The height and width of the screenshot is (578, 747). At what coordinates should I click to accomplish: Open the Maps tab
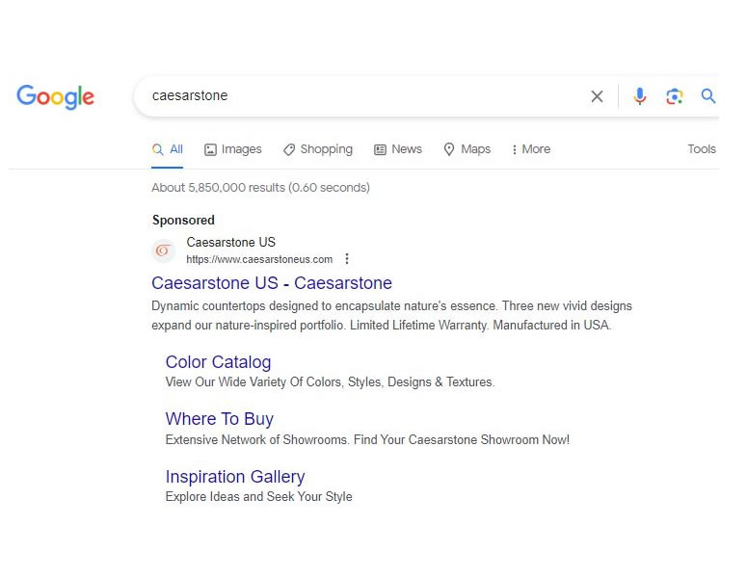[x=467, y=149]
